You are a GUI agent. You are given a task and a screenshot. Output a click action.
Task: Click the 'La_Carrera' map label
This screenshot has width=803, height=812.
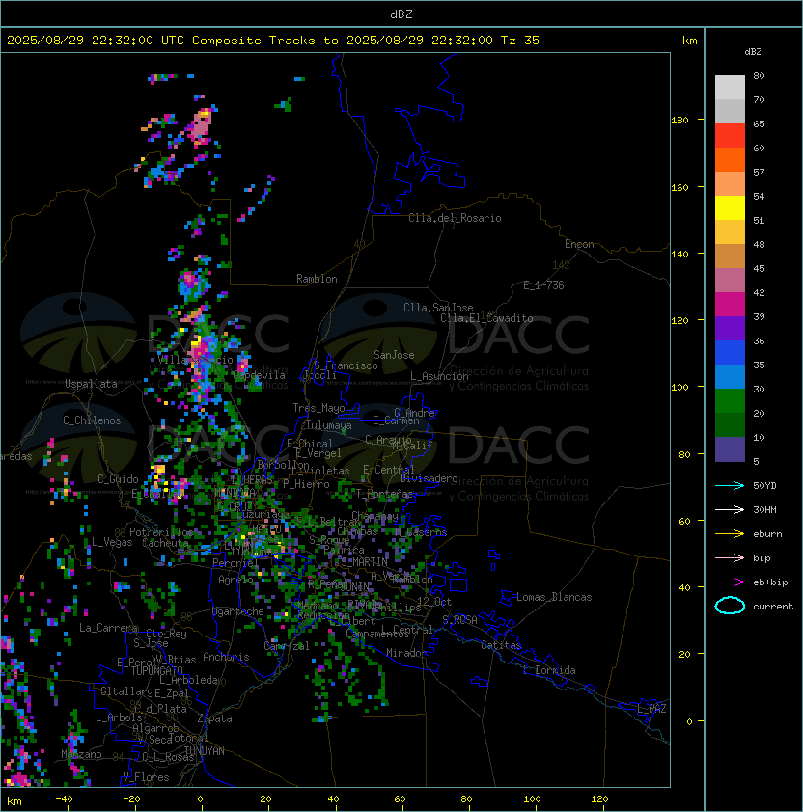coord(108,628)
